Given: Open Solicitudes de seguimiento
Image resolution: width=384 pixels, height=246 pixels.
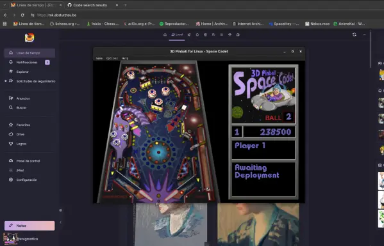Looking at the screenshot, I should pos(29,81).
